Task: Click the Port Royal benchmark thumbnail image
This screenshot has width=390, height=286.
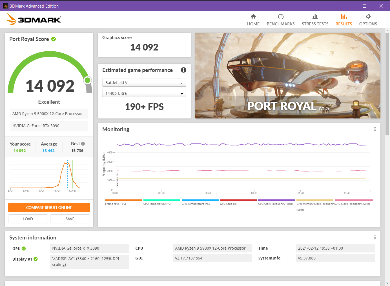Action: (x=288, y=76)
